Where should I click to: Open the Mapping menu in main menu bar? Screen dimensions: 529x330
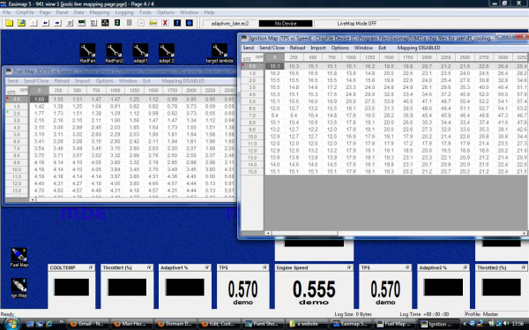(x=100, y=12)
